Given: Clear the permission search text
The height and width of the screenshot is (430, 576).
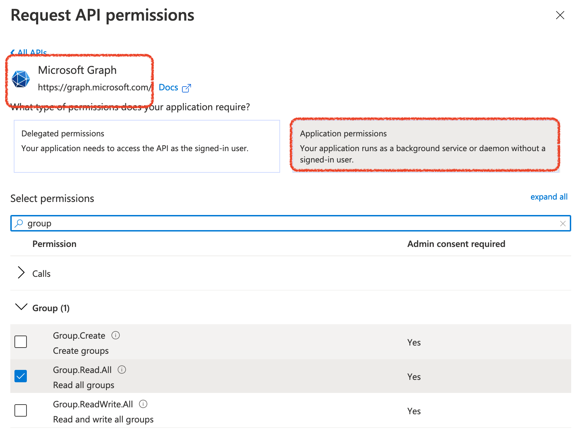Looking at the screenshot, I should (x=563, y=224).
